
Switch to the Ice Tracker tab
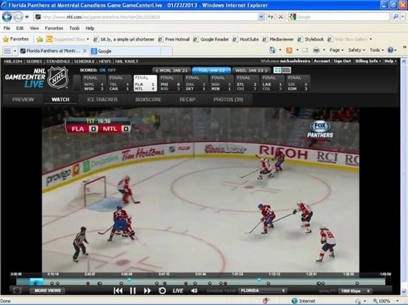click(102, 99)
